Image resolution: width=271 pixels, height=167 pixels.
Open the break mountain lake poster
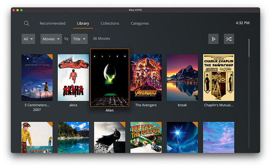[182, 78]
